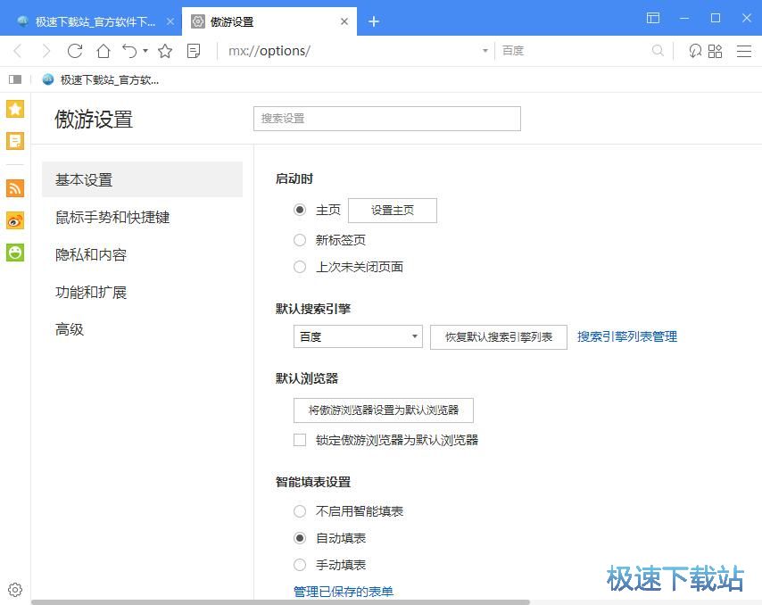The image size is (762, 605).
Task: Click the 百度 search box
Action: 574,51
